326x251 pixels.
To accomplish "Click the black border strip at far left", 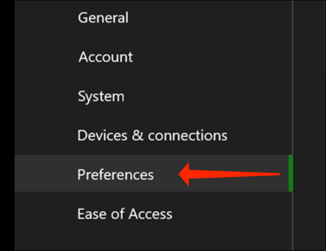I will [x=7, y=125].
